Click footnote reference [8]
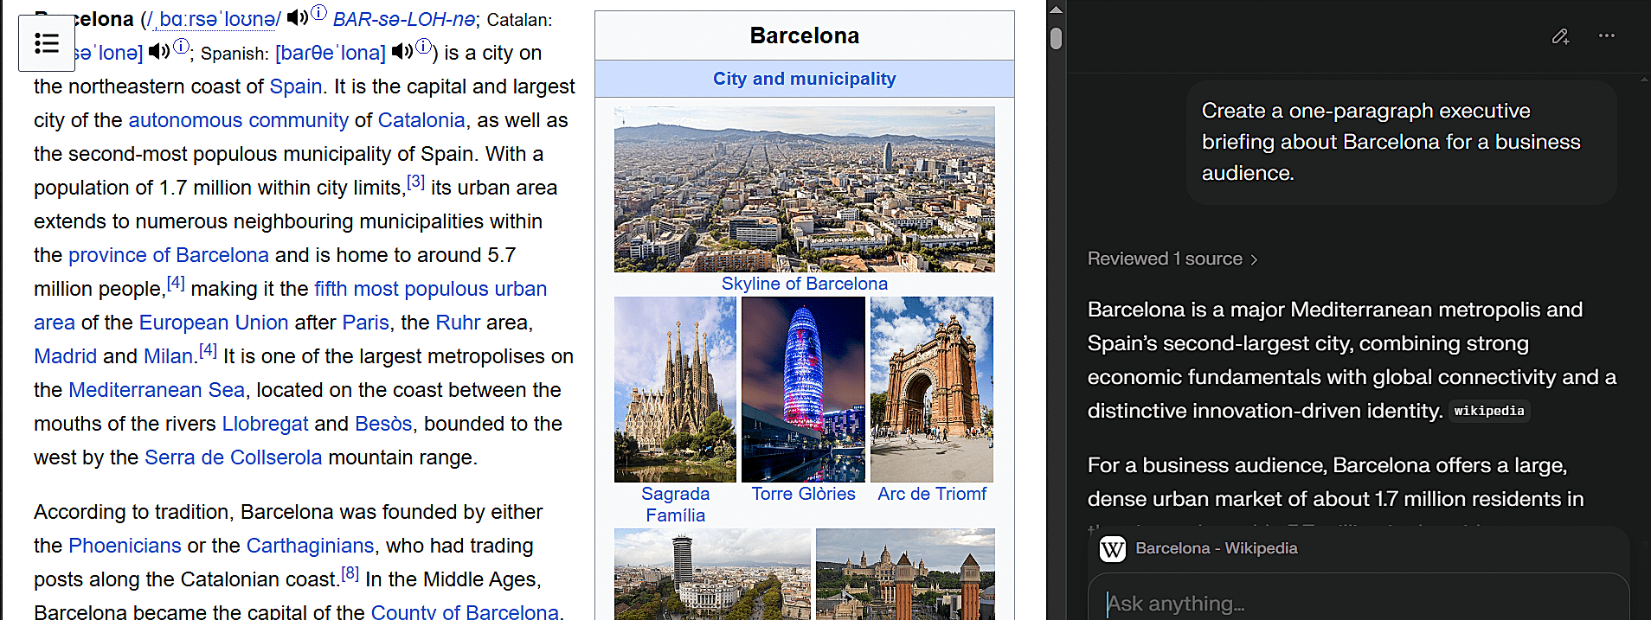This screenshot has width=1651, height=633. point(350,573)
